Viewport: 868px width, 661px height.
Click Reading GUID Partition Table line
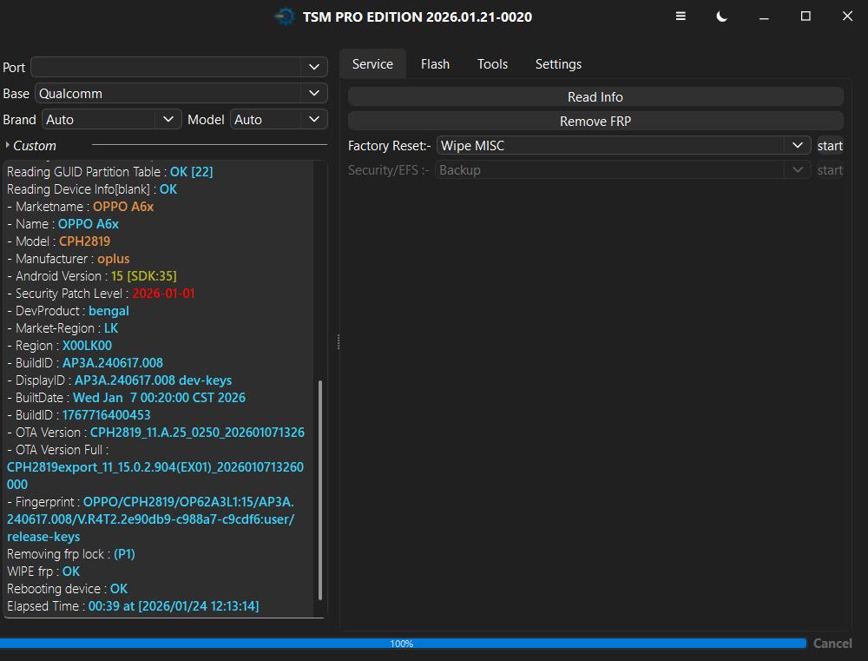point(109,171)
